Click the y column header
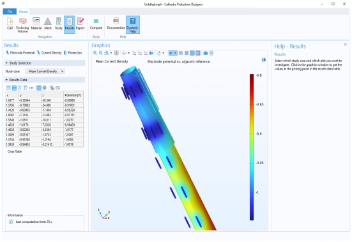The width and height of the screenshot is (352, 242). click(30, 95)
